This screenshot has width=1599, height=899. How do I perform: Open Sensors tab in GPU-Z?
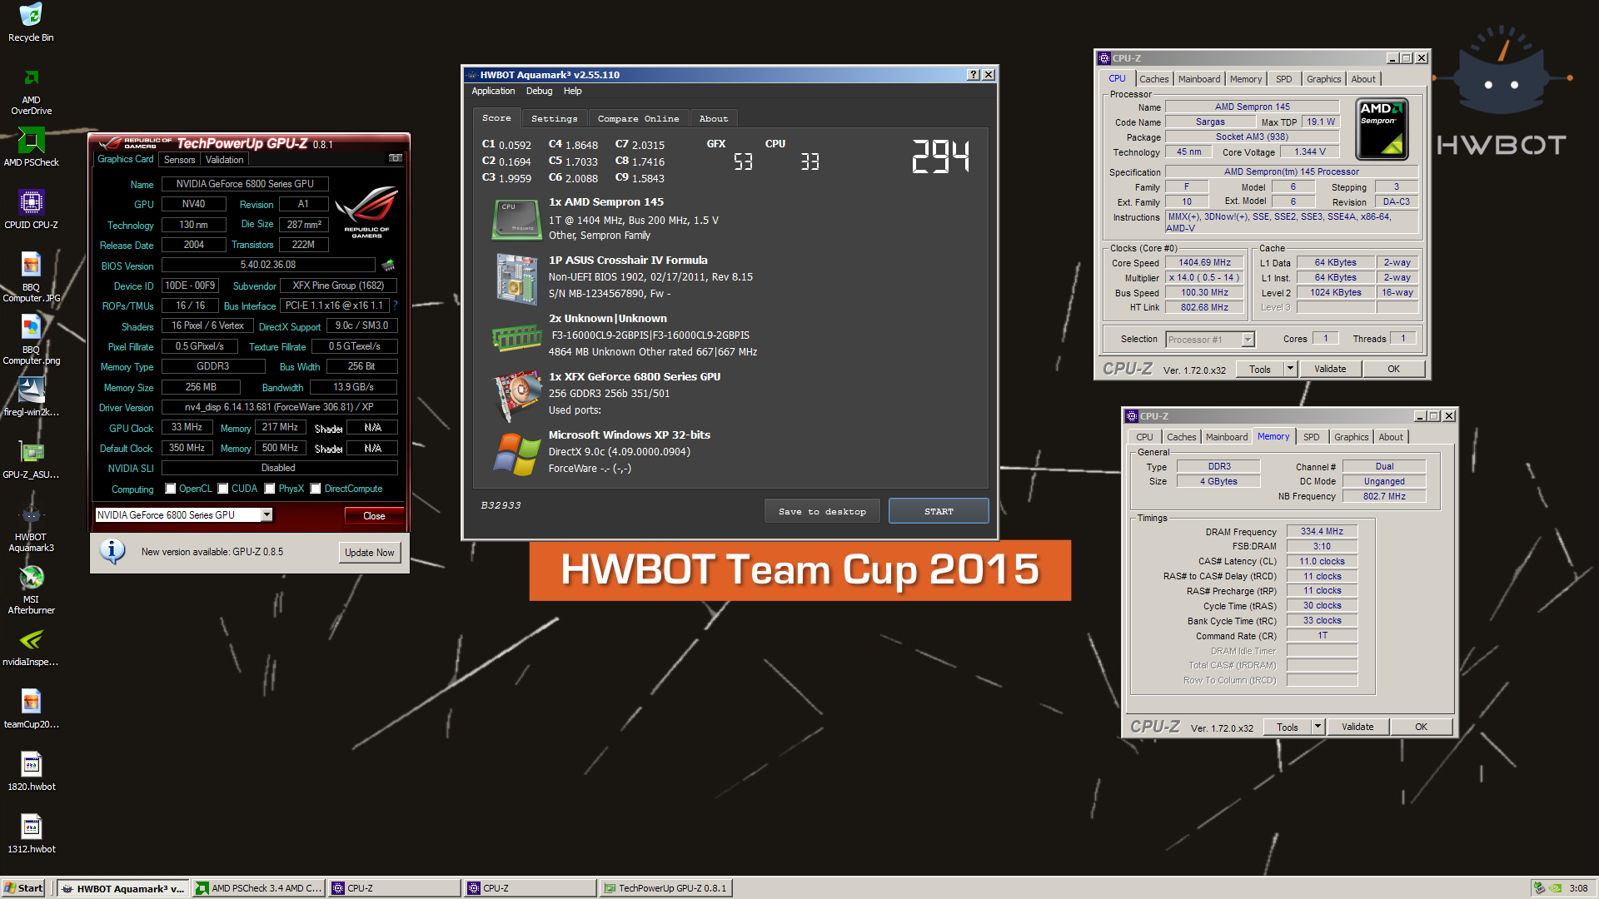(179, 160)
